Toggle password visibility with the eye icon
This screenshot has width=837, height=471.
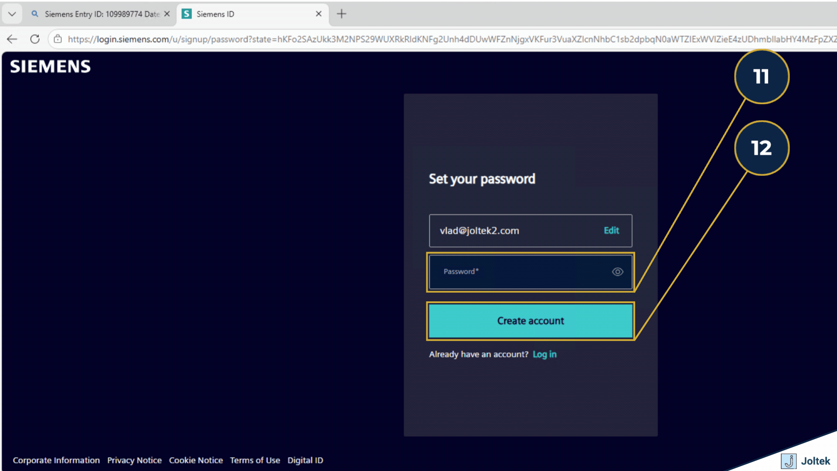pos(617,272)
